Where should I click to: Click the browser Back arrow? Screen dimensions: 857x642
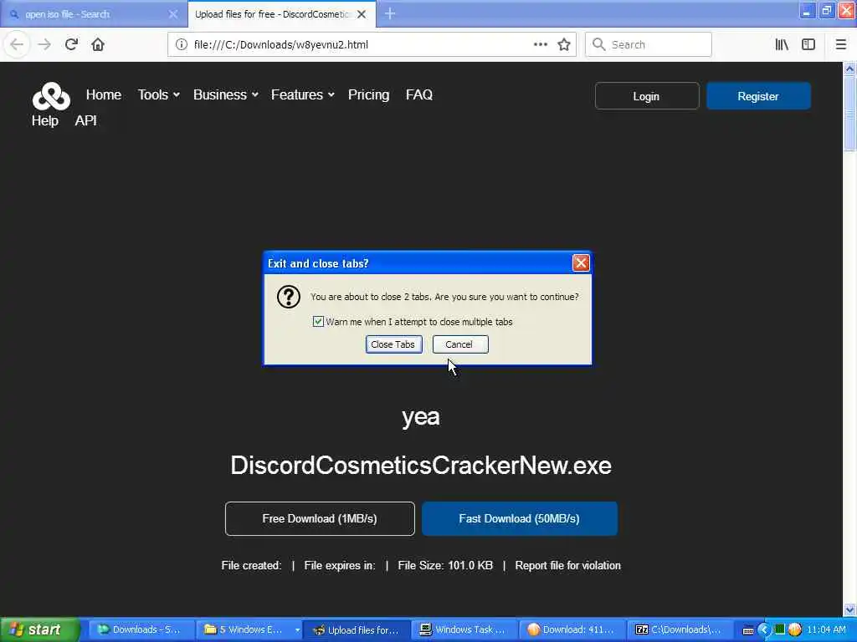[17, 44]
